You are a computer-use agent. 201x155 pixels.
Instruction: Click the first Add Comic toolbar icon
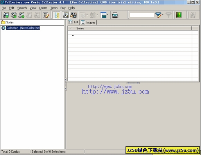(x=6, y=15)
